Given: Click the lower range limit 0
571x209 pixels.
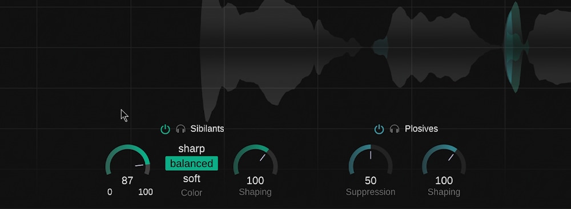Looking at the screenshot, I should tap(110, 192).
